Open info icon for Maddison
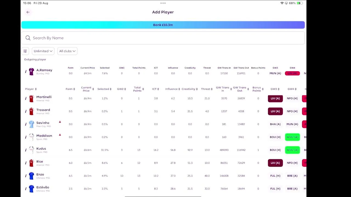This screenshot has width=351, height=197. click(x=26, y=137)
